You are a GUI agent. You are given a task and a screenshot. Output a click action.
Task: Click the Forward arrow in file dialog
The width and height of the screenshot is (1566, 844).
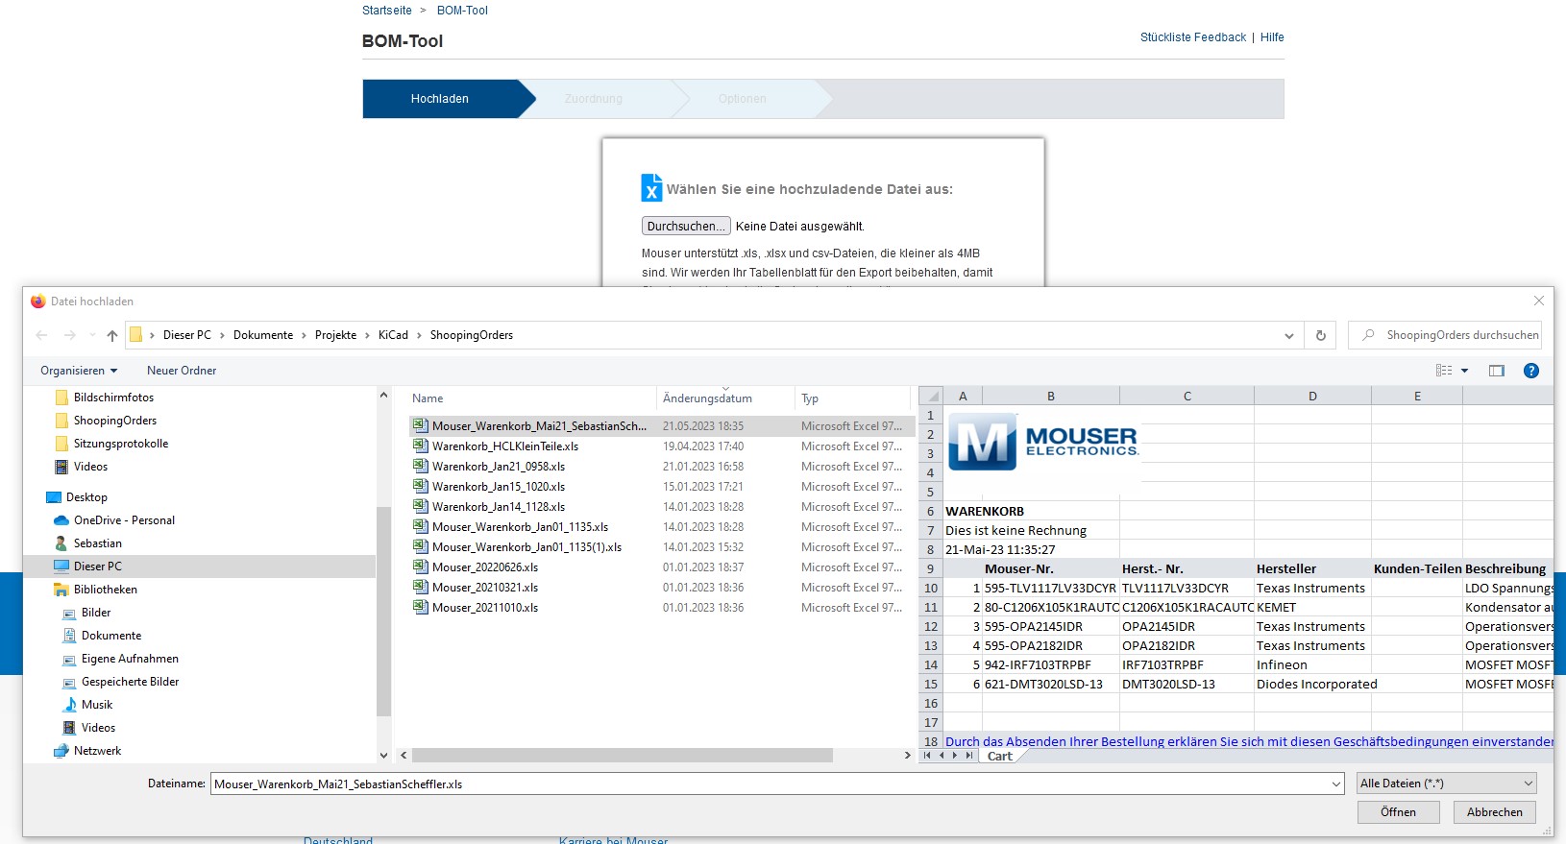coord(69,335)
